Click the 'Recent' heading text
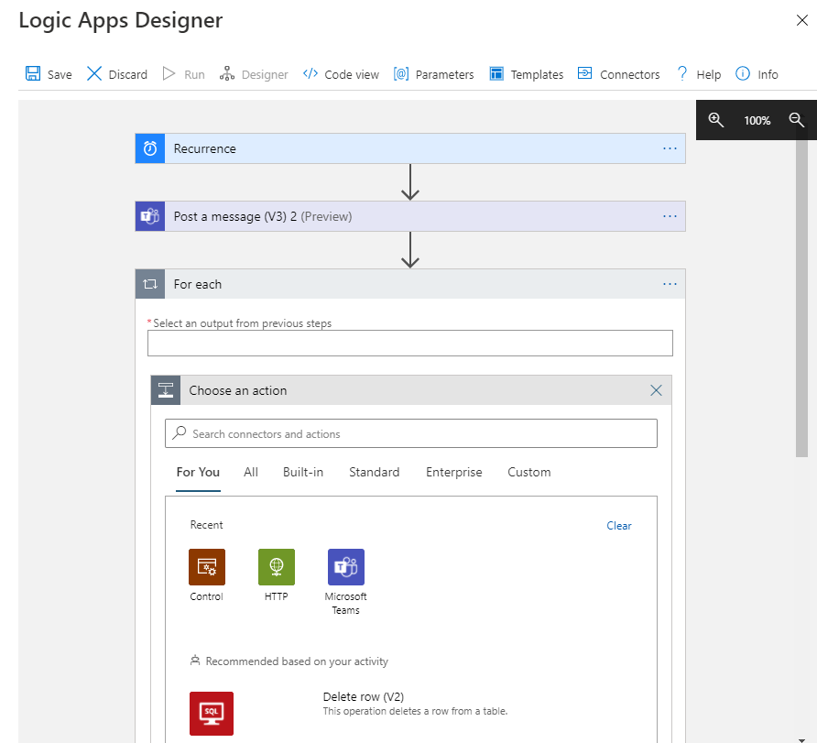 pyautogui.click(x=206, y=525)
